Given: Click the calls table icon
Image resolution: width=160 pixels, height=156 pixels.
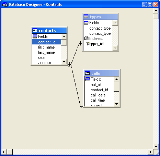Looking at the screenshot, I should point(87,73).
